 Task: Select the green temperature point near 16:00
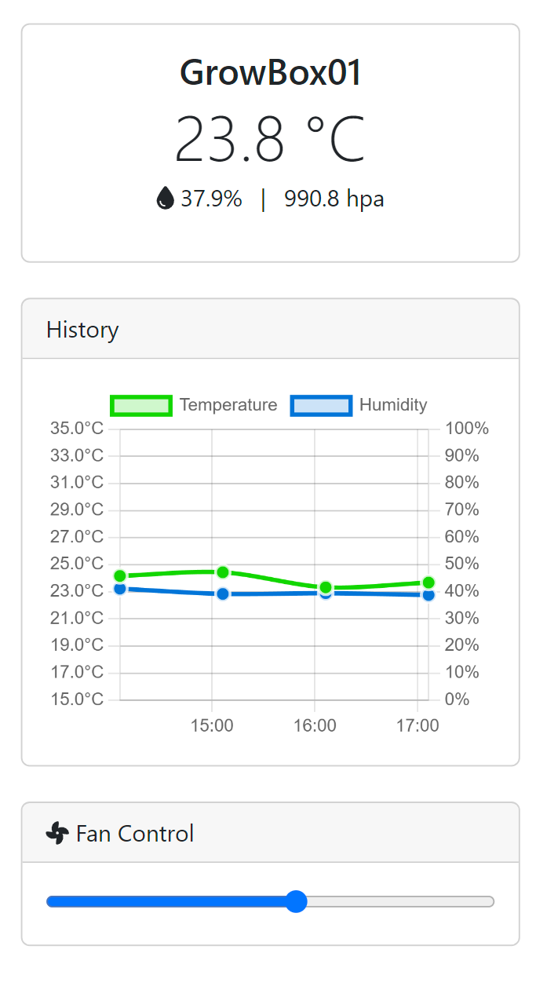(326, 587)
